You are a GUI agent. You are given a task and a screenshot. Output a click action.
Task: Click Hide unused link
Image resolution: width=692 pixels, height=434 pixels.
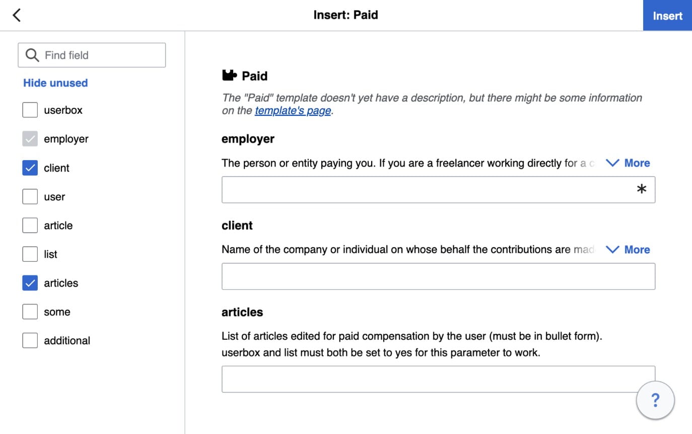[x=55, y=83]
